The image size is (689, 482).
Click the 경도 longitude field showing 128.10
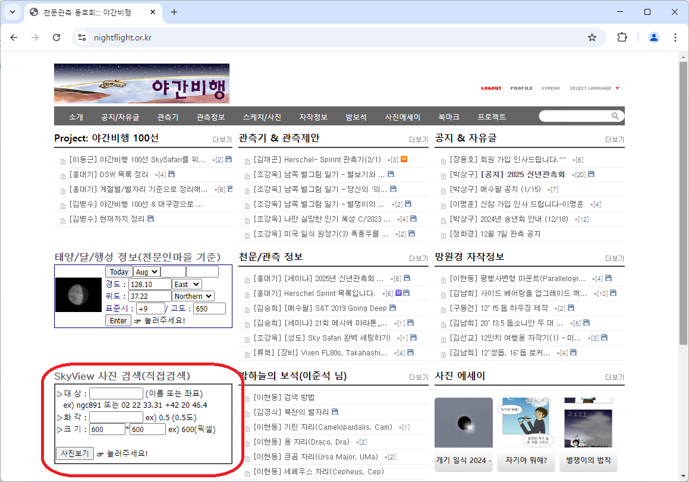tap(150, 284)
